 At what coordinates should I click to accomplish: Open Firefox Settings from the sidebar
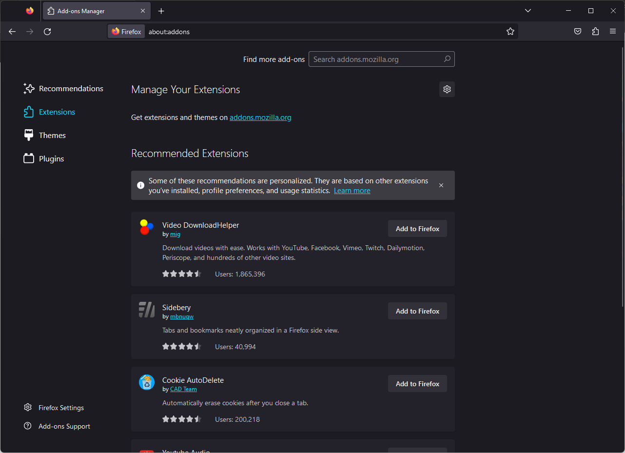point(61,408)
